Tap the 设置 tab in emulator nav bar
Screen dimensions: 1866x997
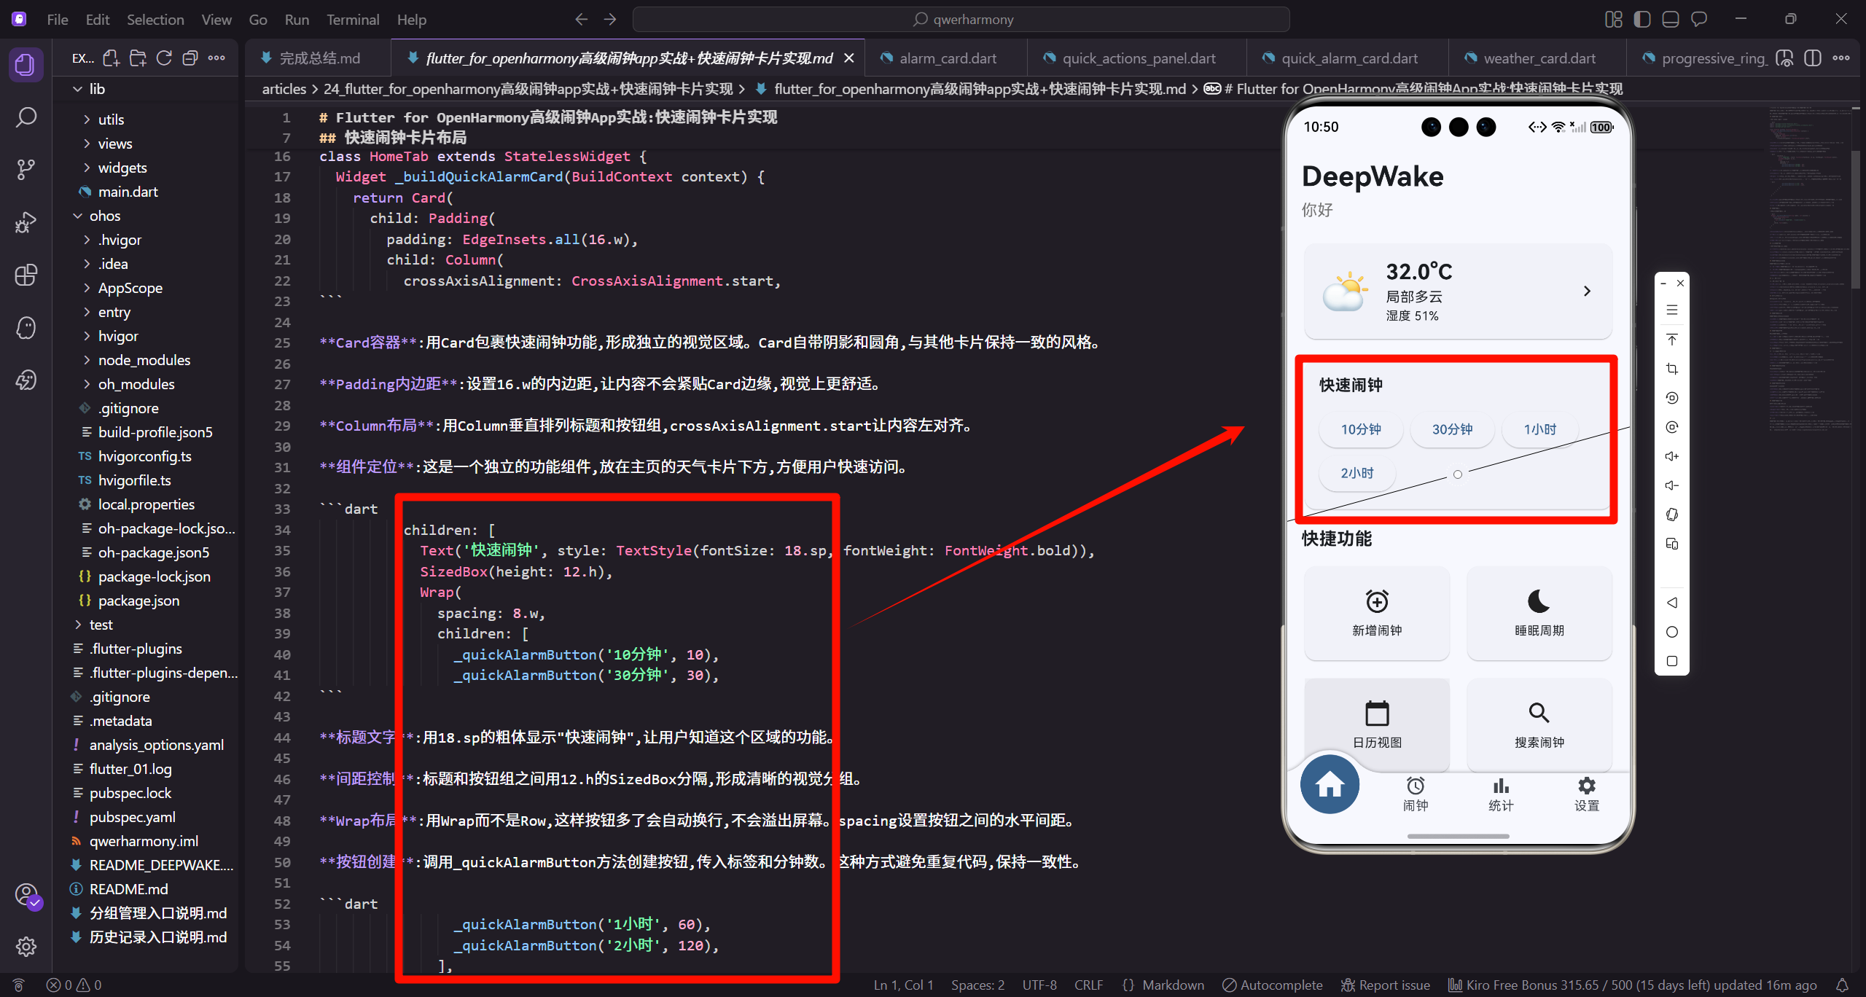pos(1586,794)
